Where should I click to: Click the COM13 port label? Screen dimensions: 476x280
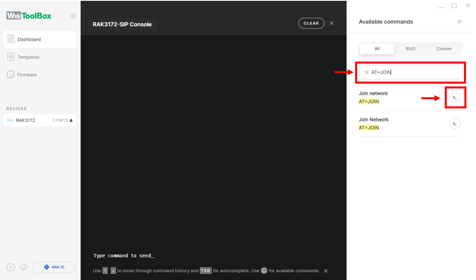tap(60, 120)
